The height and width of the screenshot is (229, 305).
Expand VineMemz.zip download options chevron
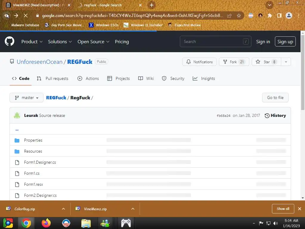(x=133, y=209)
